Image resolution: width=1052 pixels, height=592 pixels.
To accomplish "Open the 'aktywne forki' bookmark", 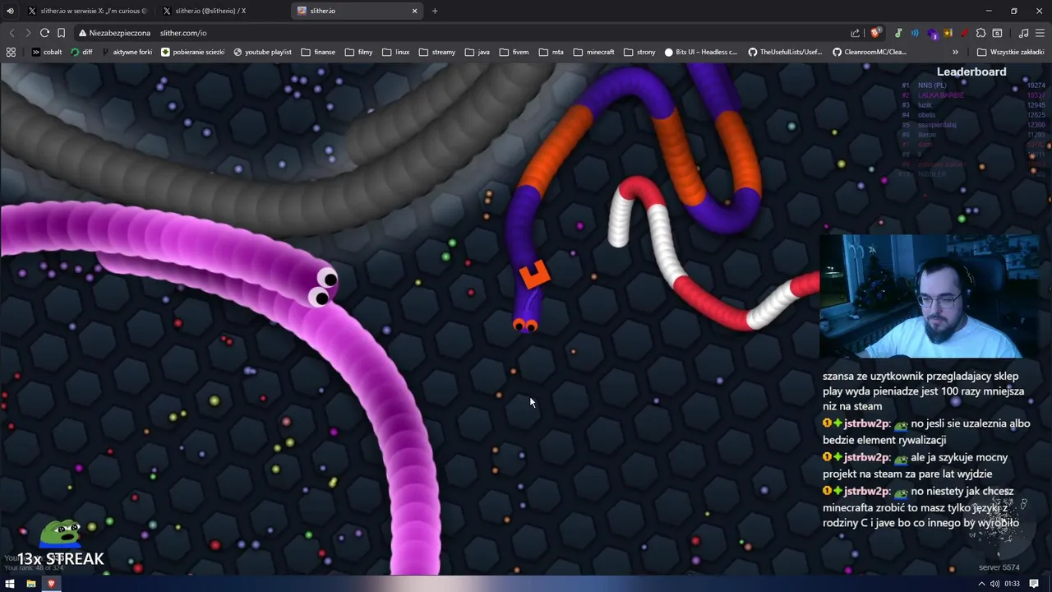I will point(127,52).
